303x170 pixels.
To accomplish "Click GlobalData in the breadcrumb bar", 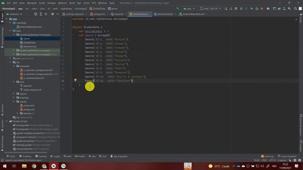I will 98,8.
